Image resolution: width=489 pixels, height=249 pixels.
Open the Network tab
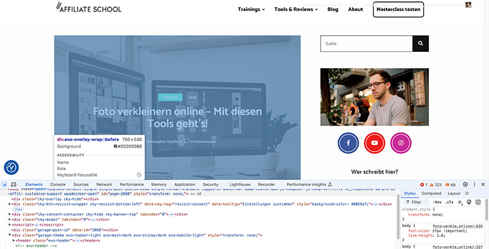pyautogui.click(x=104, y=185)
